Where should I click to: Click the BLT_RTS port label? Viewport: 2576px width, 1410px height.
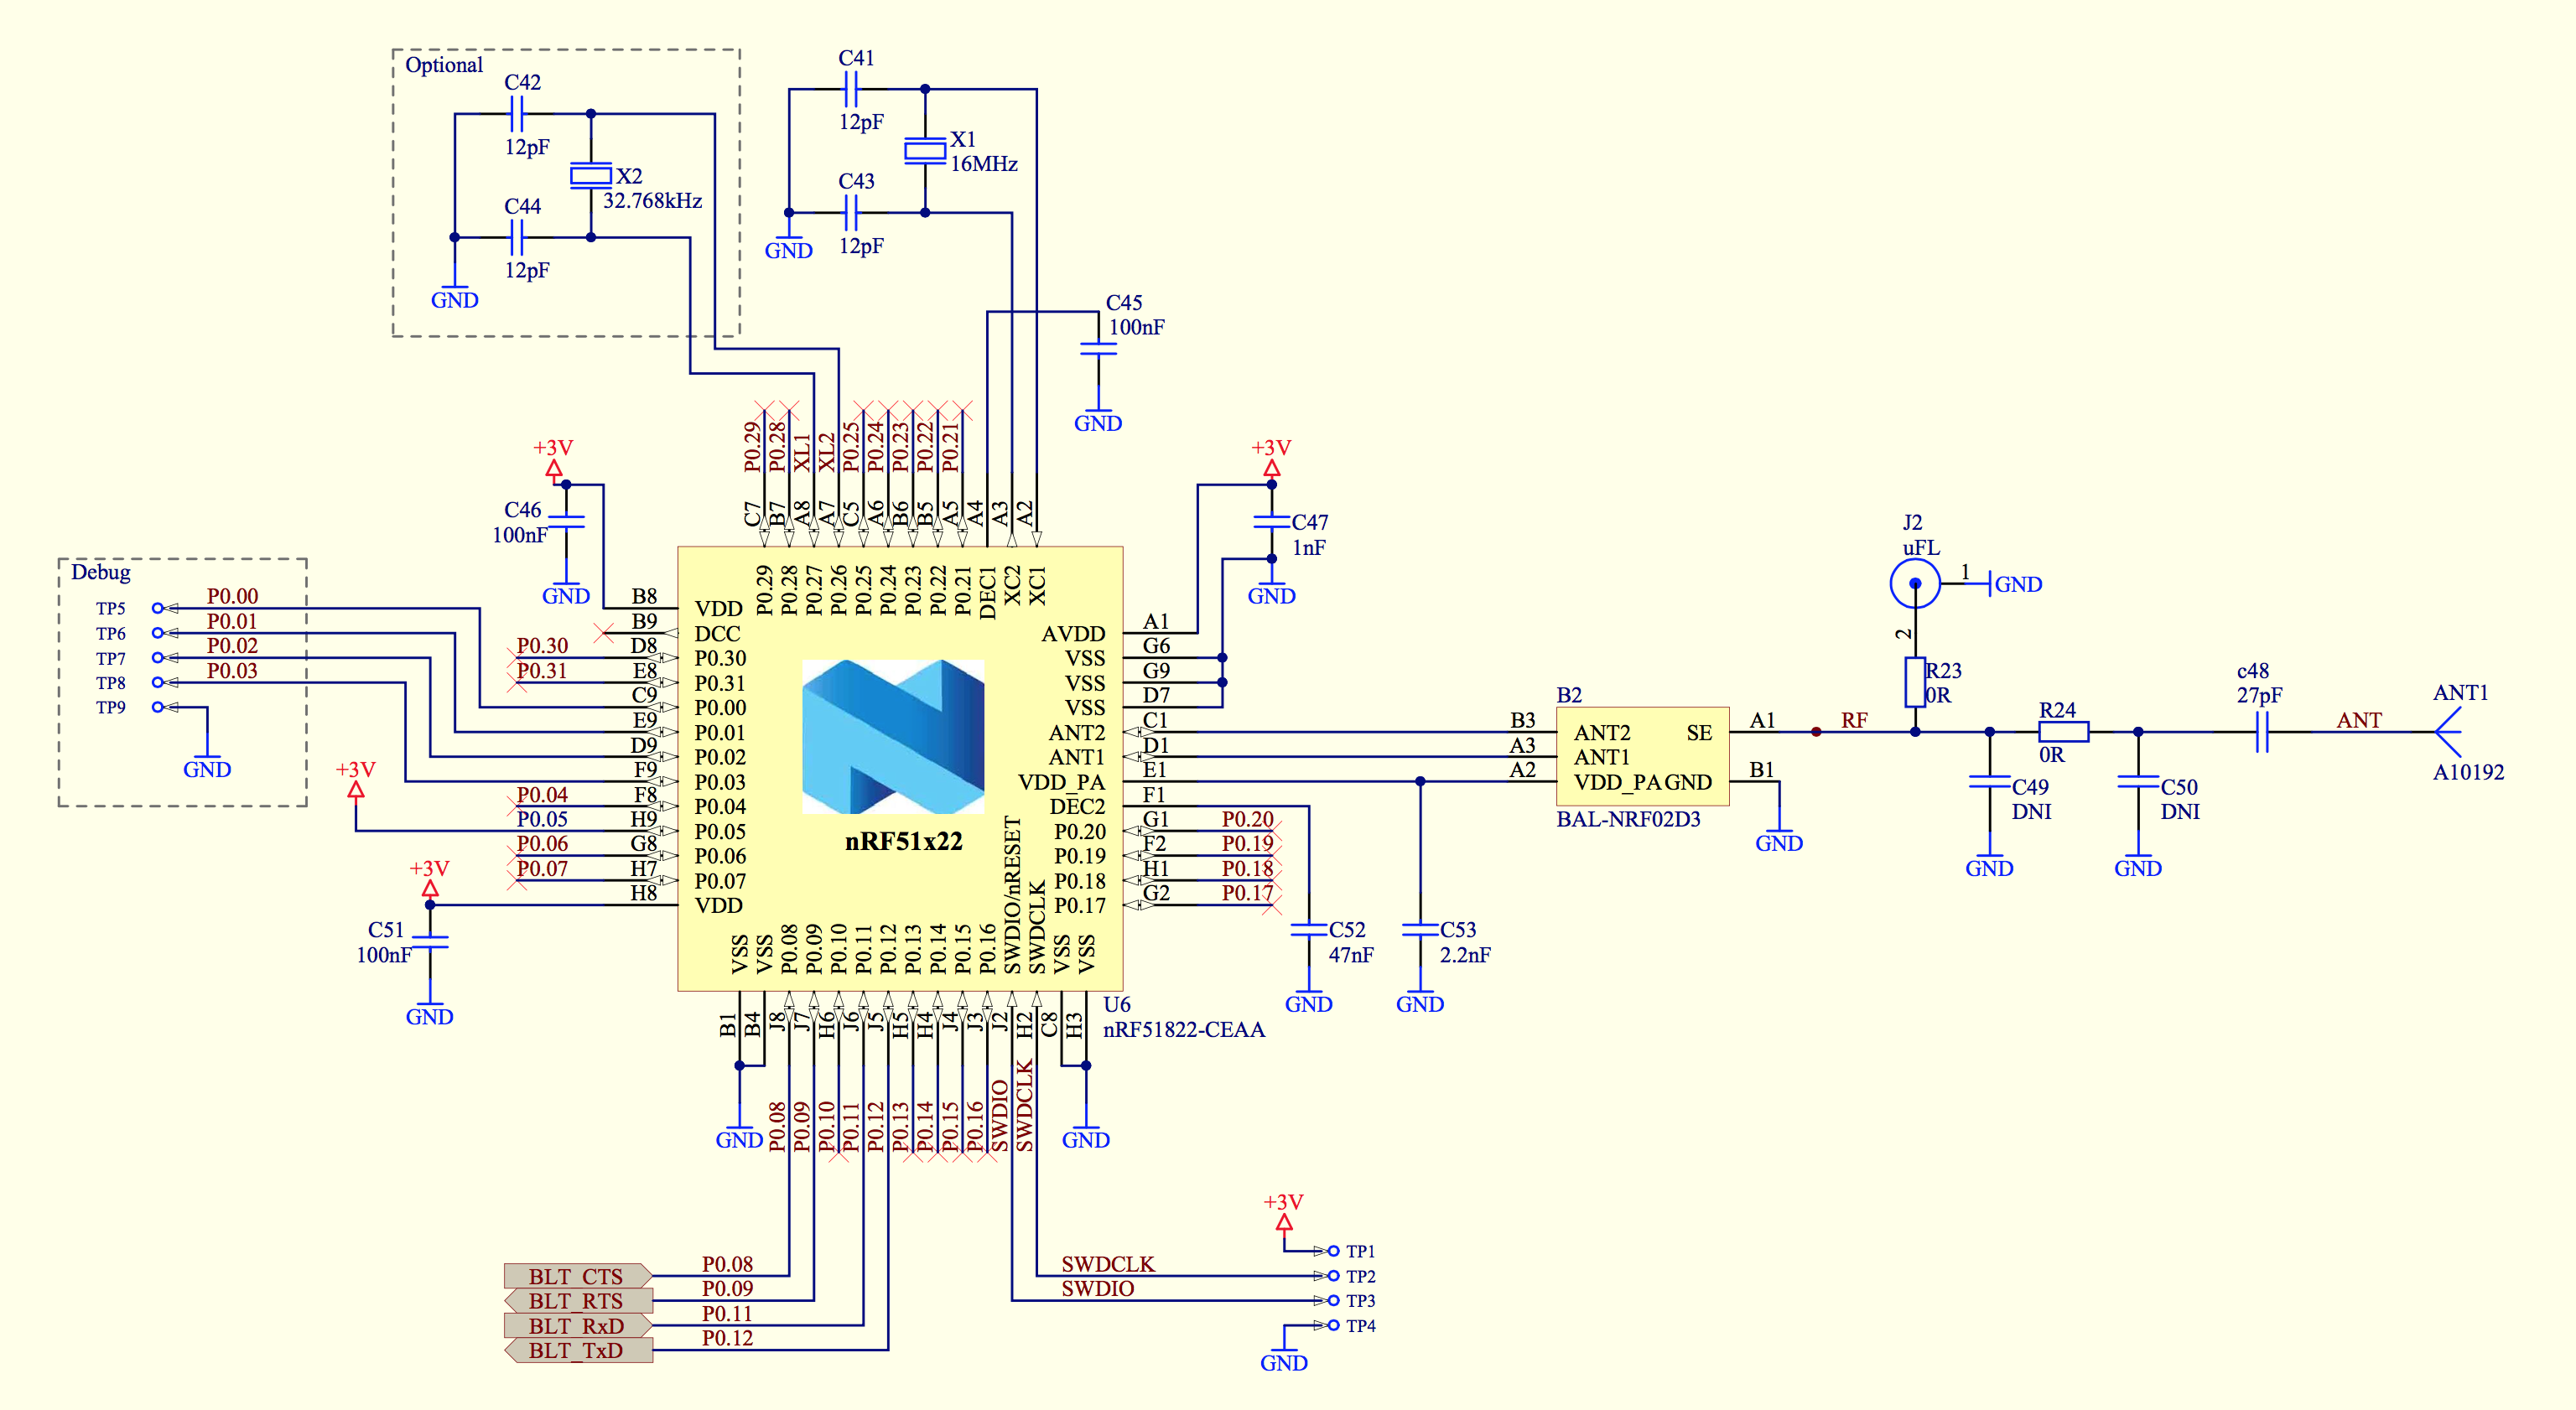point(578,1301)
